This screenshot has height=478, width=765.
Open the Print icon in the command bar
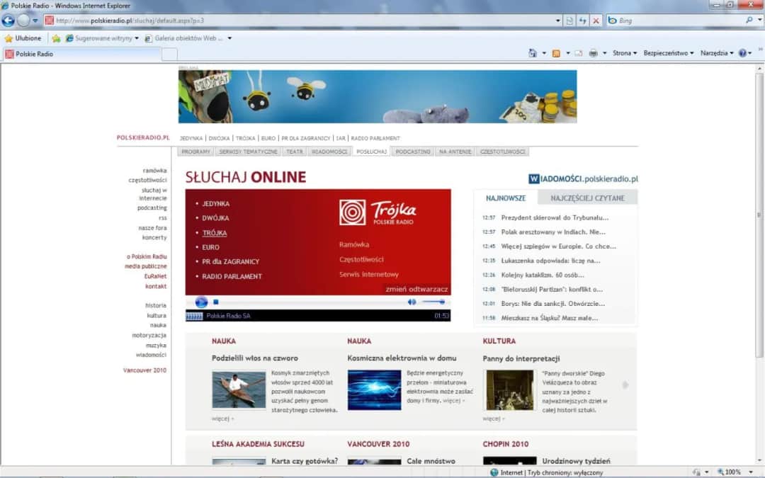594,52
